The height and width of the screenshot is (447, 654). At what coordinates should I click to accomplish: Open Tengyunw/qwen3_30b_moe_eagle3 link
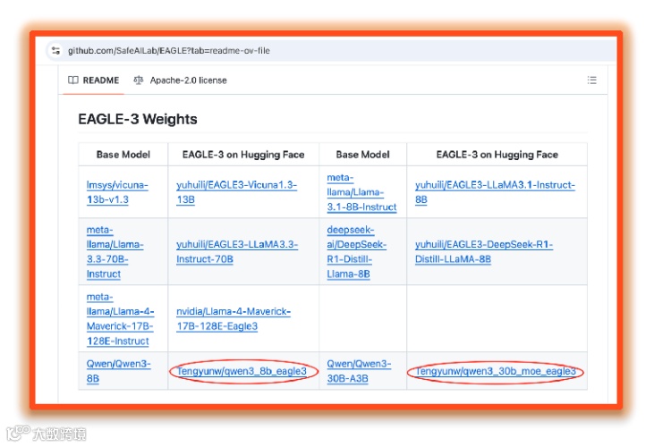(496, 371)
